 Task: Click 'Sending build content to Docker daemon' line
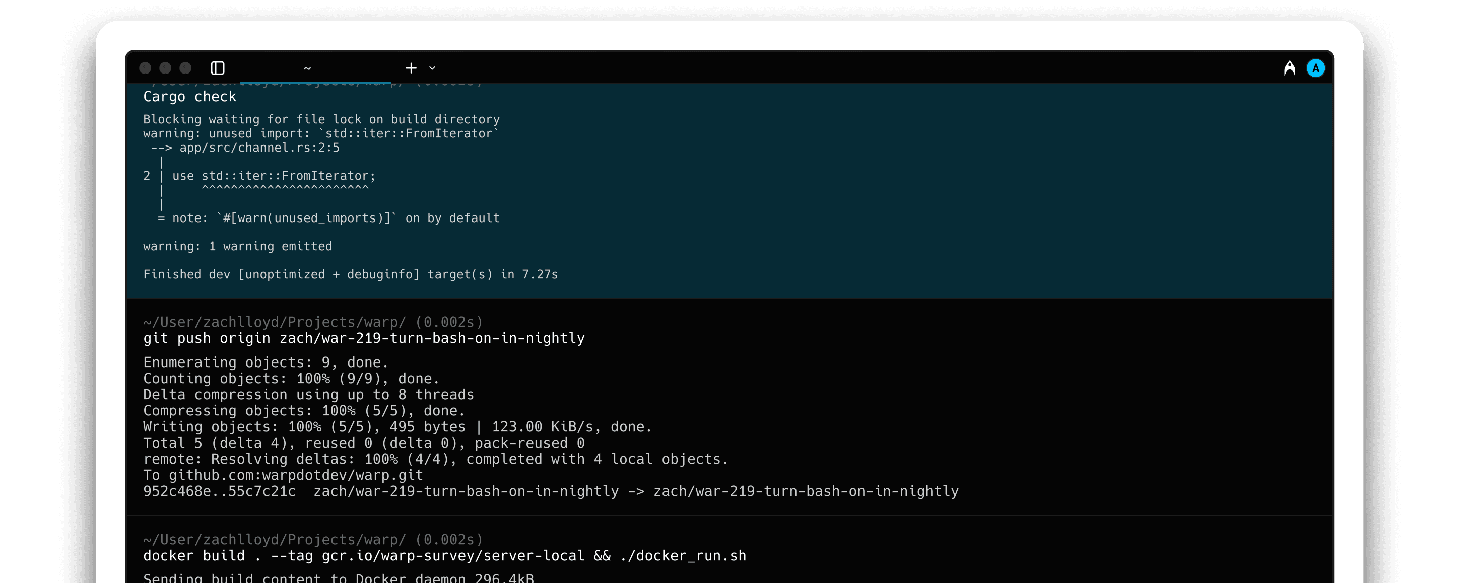coord(338,578)
